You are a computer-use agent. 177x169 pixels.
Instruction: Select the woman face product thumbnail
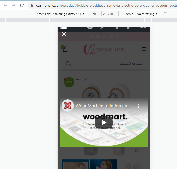104,164
